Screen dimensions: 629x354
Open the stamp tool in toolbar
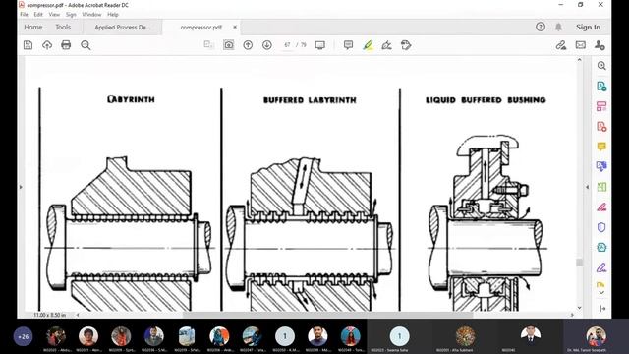tap(406, 45)
